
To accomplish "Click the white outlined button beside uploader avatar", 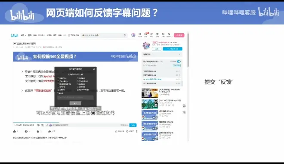I will pyautogui.click(x=157, y=49).
